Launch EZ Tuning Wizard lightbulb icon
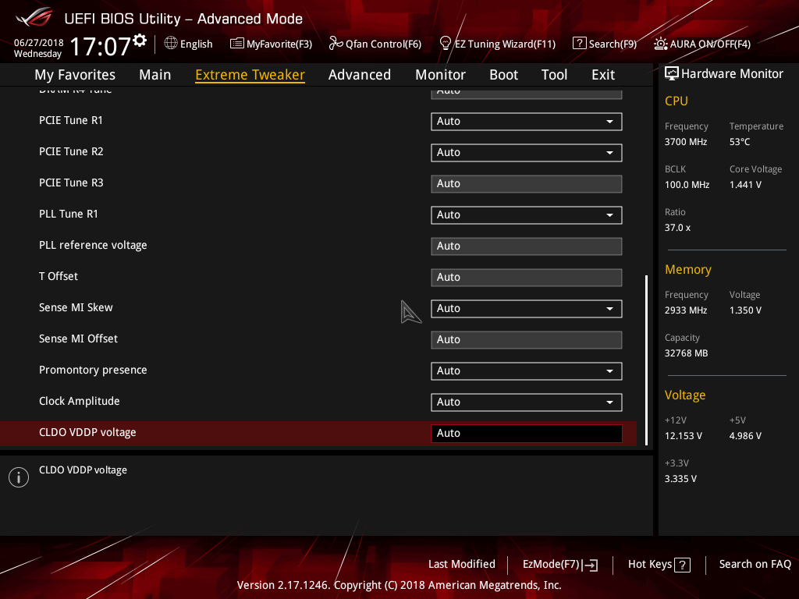Viewport: 799px width, 599px height. tap(445, 44)
